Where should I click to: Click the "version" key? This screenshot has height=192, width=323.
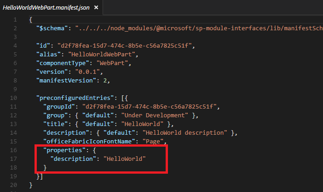click(52, 72)
